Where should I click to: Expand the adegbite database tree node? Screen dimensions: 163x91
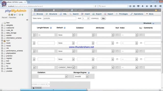pyautogui.click(x=2, y=25)
